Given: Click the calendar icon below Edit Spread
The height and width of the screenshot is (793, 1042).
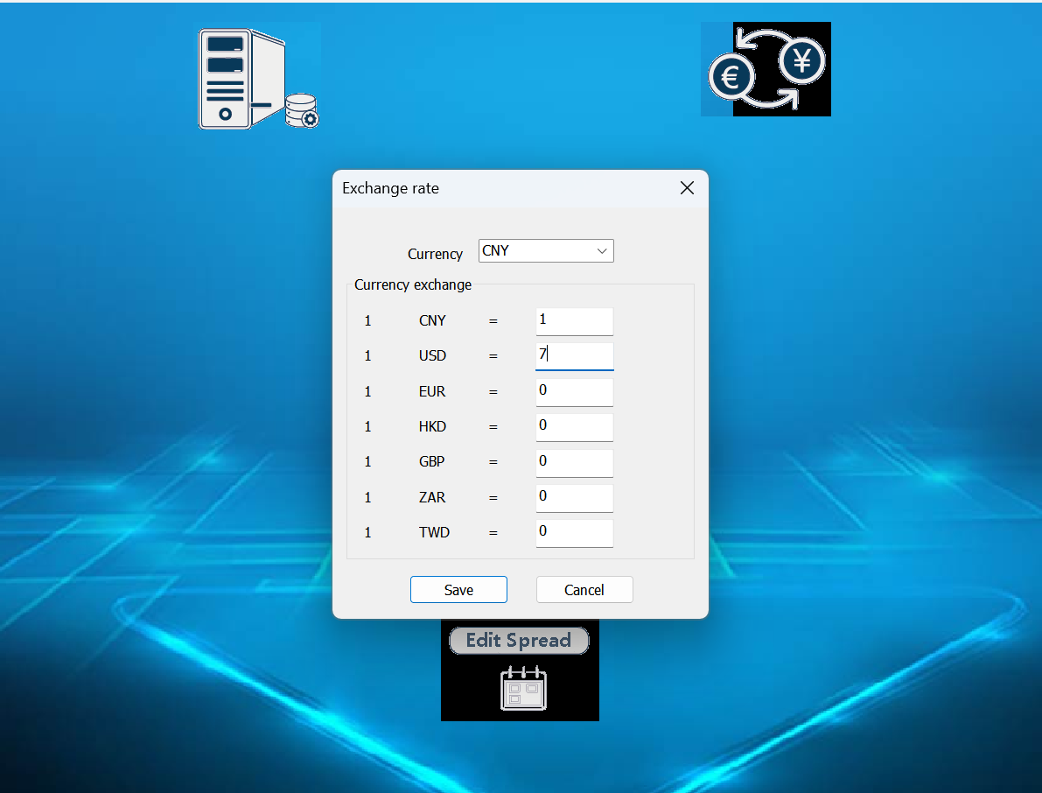Looking at the screenshot, I should (x=522, y=688).
